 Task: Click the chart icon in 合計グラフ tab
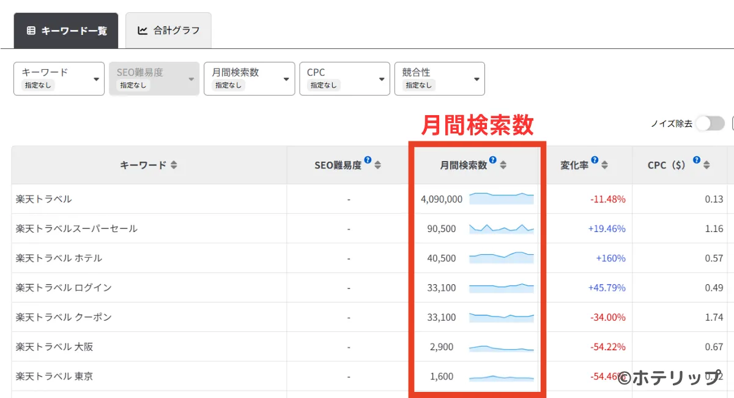point(143,31)
